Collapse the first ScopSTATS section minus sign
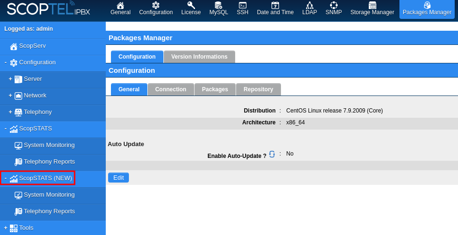 [6, 129]
